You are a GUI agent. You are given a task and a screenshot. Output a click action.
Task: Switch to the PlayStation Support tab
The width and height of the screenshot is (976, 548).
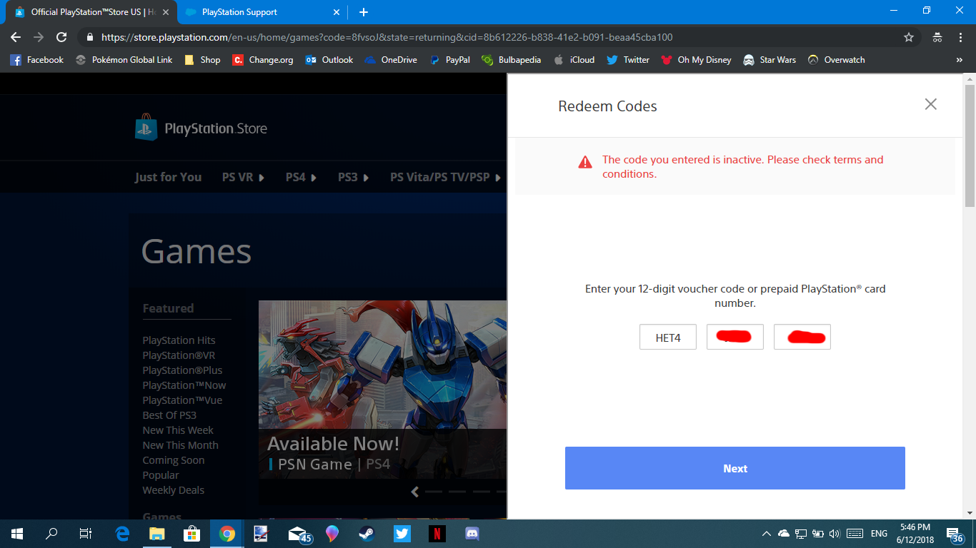tap(239, 12)
